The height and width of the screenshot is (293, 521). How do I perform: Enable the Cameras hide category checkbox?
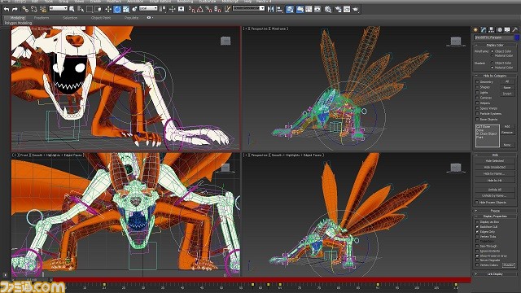477,98
